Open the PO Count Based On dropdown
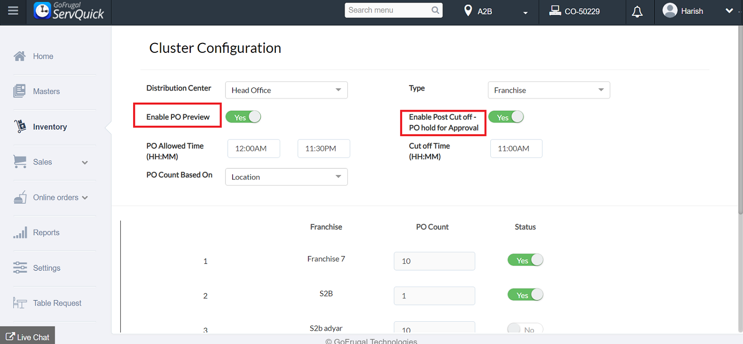The height and width of the screenshot is (344, 743). [x=286, y=177]
